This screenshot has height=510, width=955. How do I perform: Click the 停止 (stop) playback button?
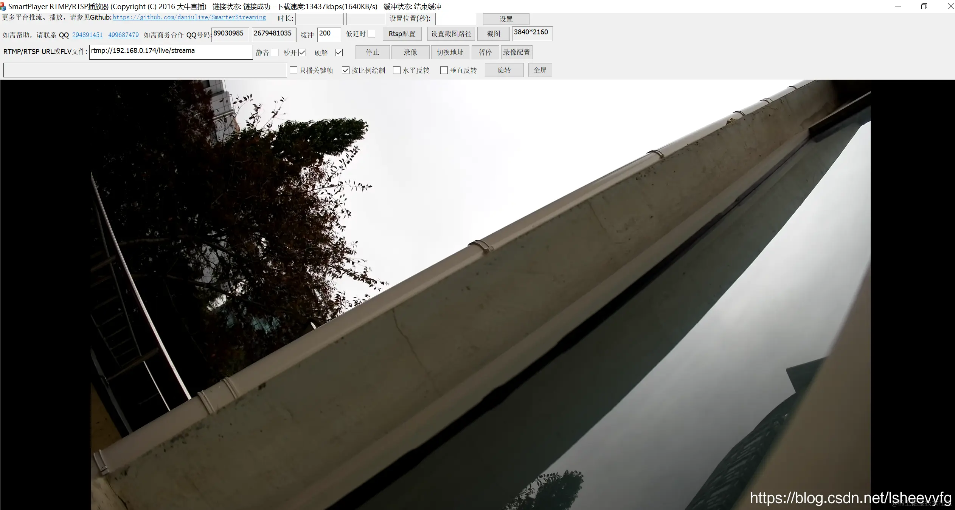click(x=372, y=52)
